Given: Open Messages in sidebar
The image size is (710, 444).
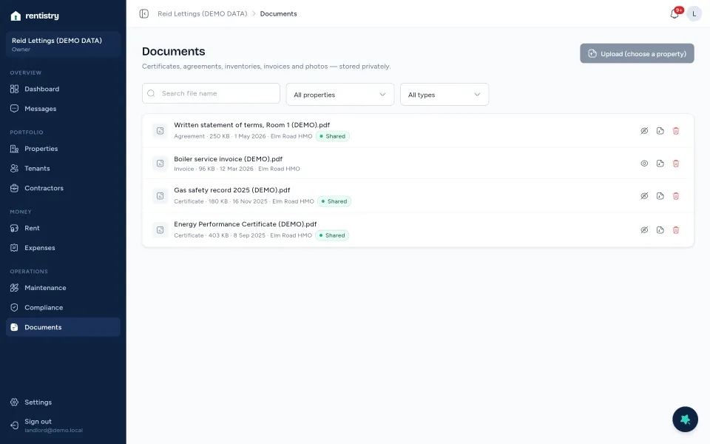Looking at the screenshot, I should tap(63, 109).
